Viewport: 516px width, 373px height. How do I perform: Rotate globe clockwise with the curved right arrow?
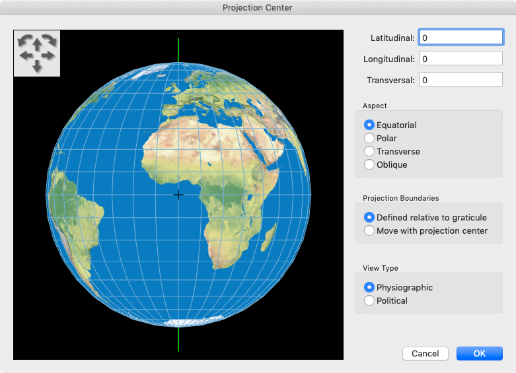point(50,42)
